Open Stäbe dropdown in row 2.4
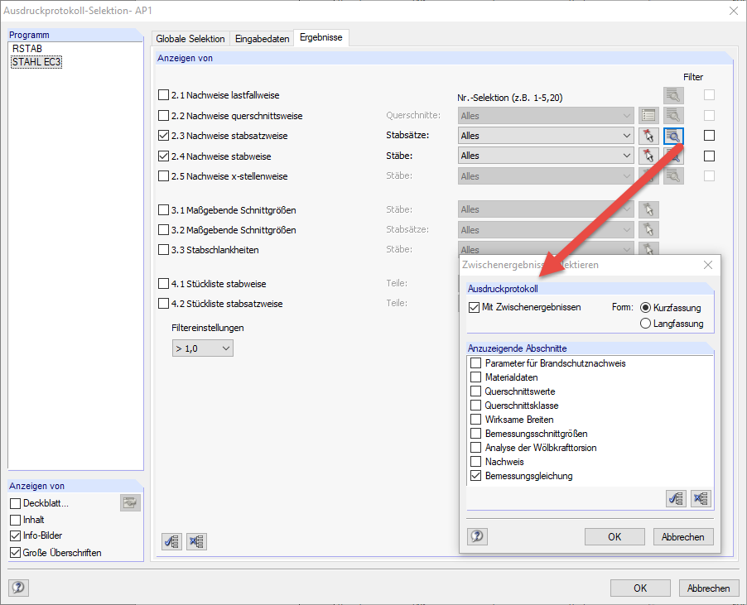Screen dimensions: 747x605 (x=546, y=156)
